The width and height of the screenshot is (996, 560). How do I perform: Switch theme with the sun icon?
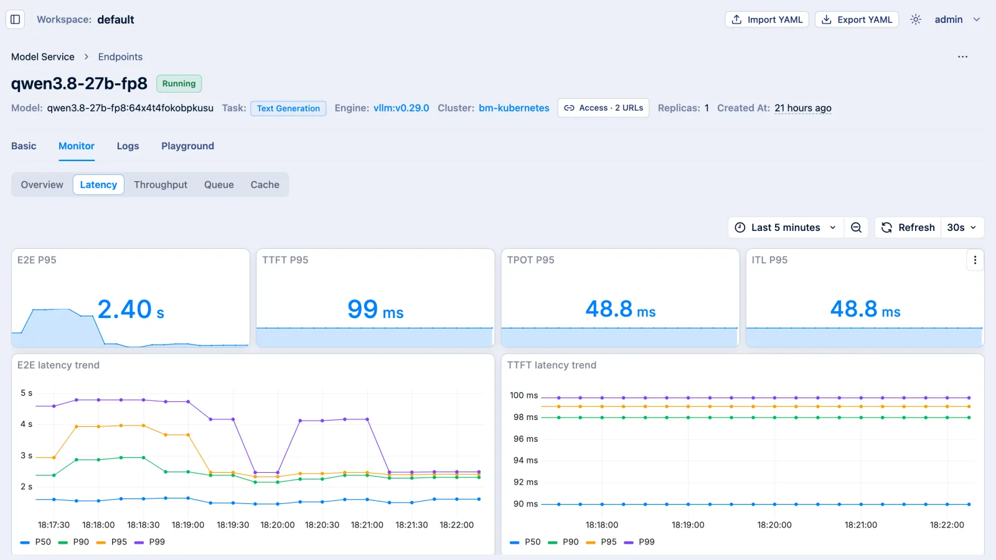click(x=916, y=19)
